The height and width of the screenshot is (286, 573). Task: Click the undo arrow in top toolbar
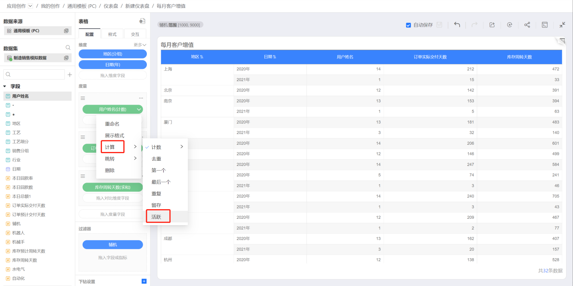(457, 25)
